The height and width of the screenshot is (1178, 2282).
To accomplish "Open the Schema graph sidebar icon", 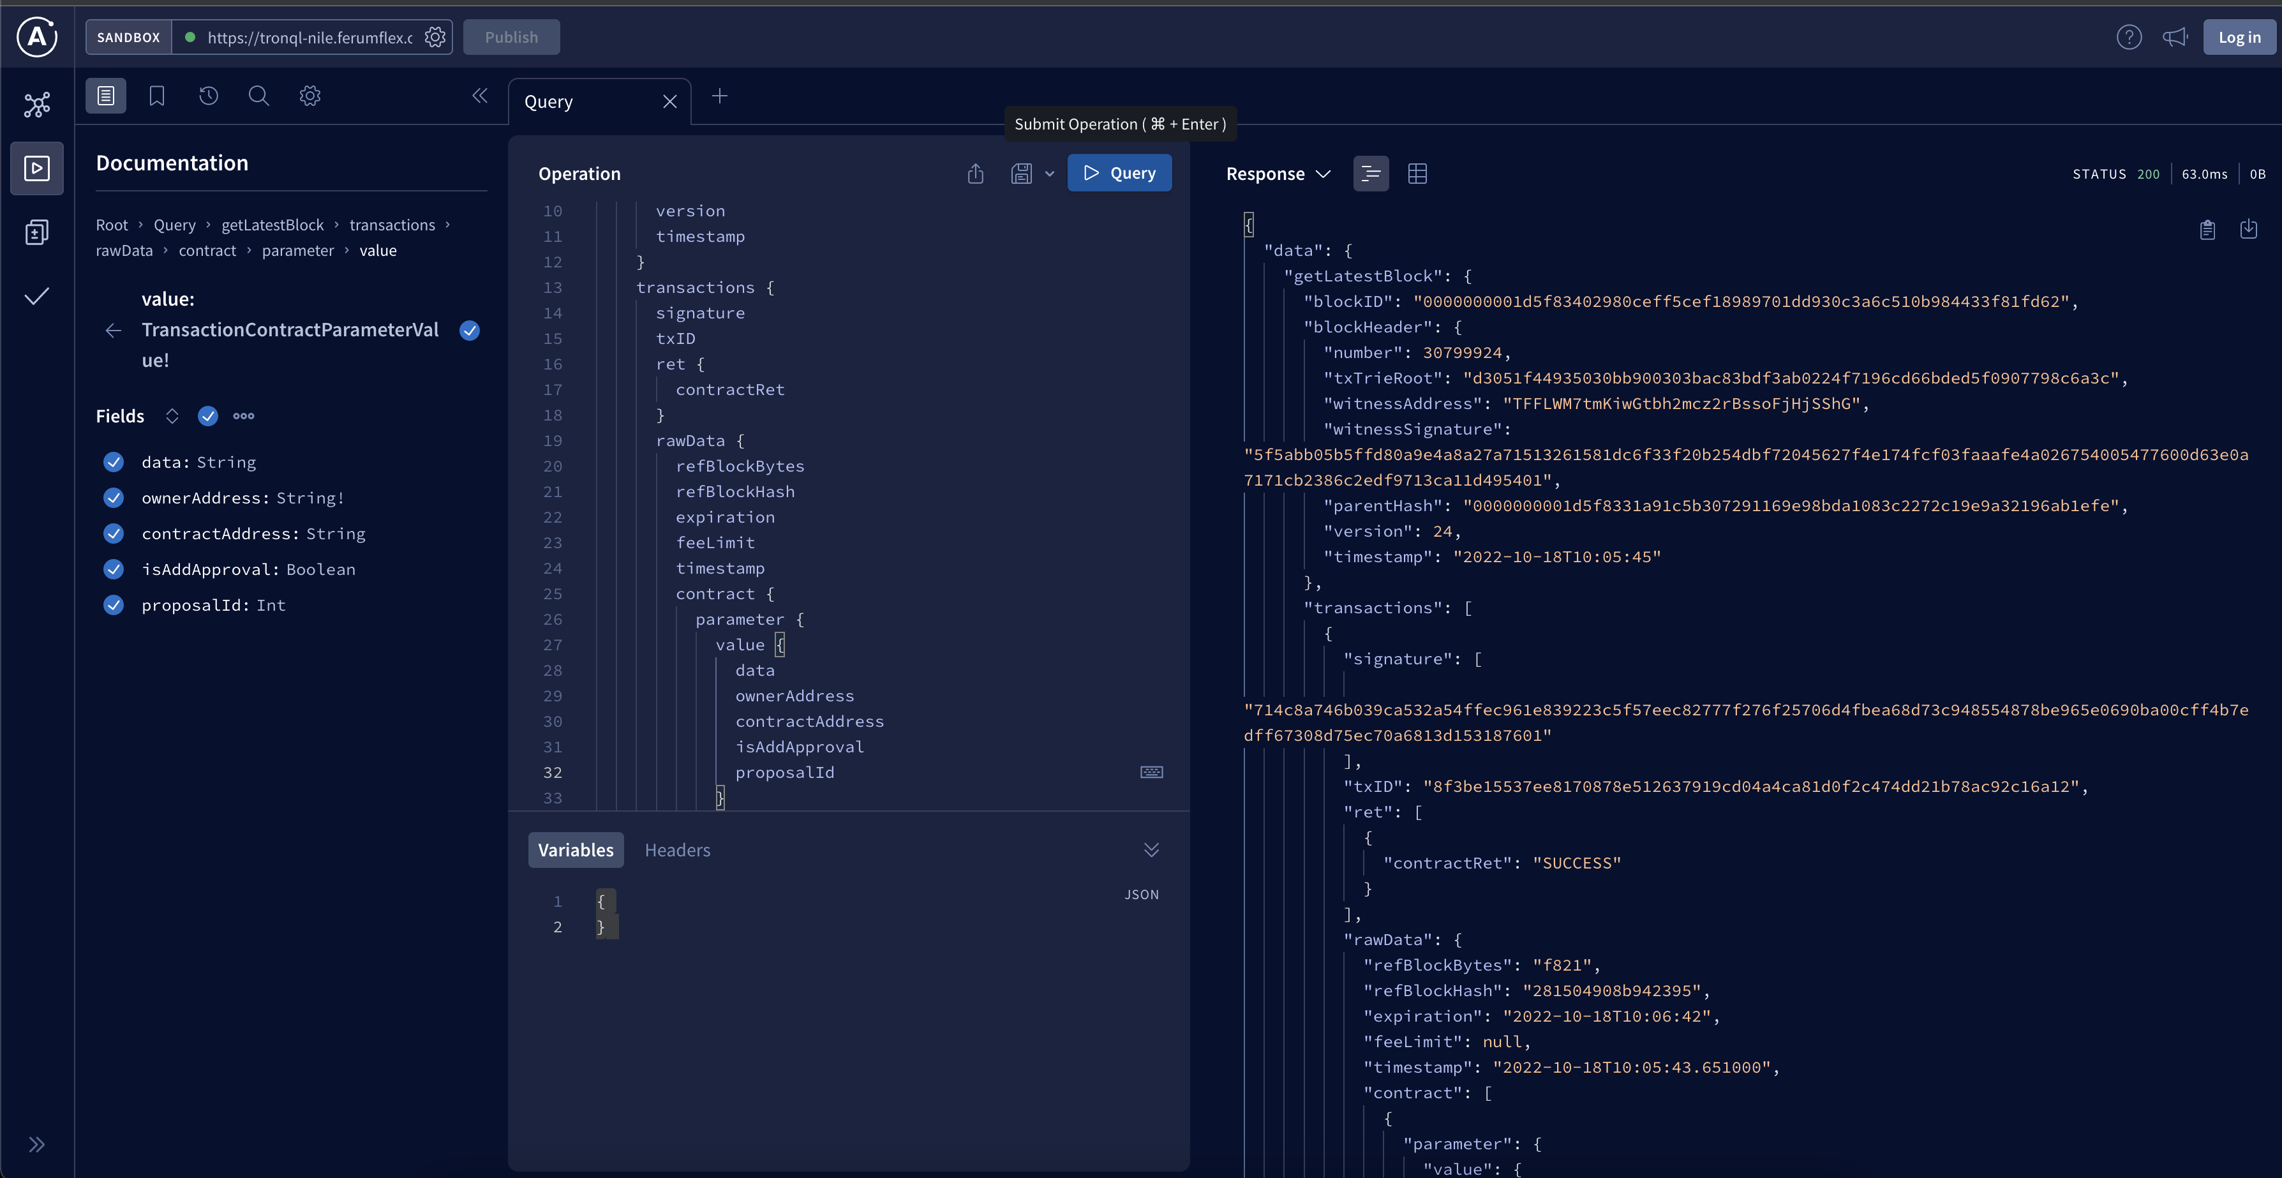I will 37,105.
